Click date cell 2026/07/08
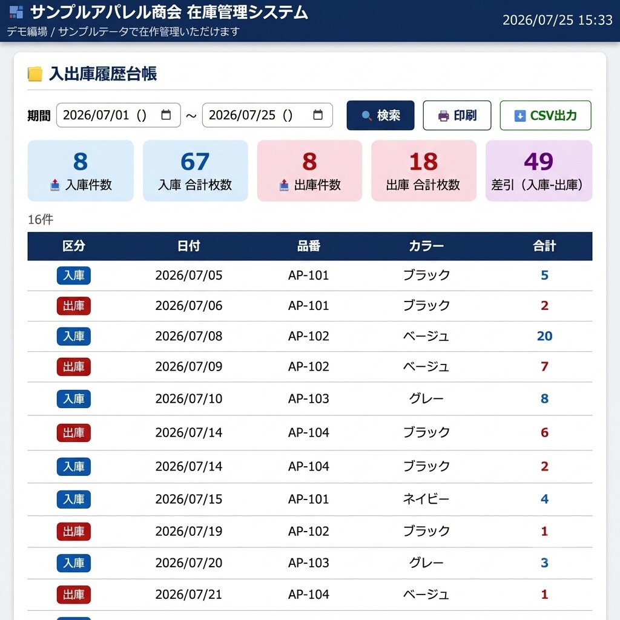This screenshot has height=620, width=620. tap(189, 336)
